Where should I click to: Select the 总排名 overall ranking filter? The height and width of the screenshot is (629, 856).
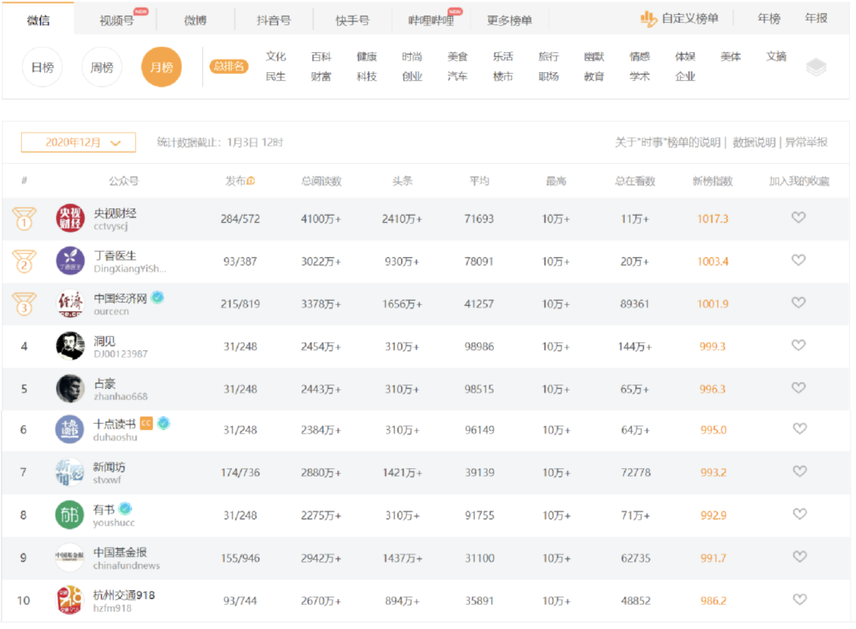click(229, 66)
